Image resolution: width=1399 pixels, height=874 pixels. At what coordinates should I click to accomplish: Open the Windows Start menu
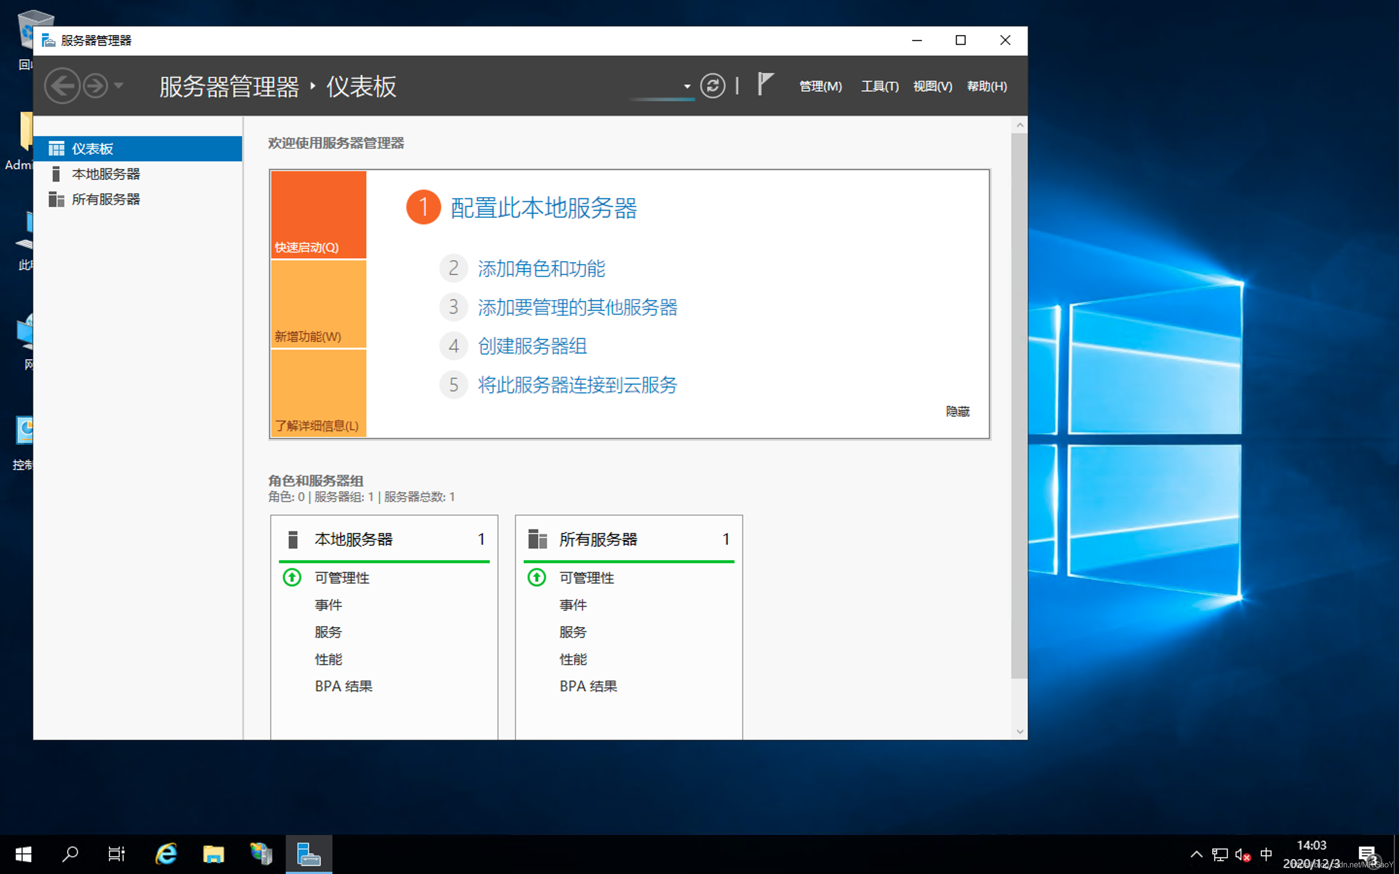coord(23,854)
